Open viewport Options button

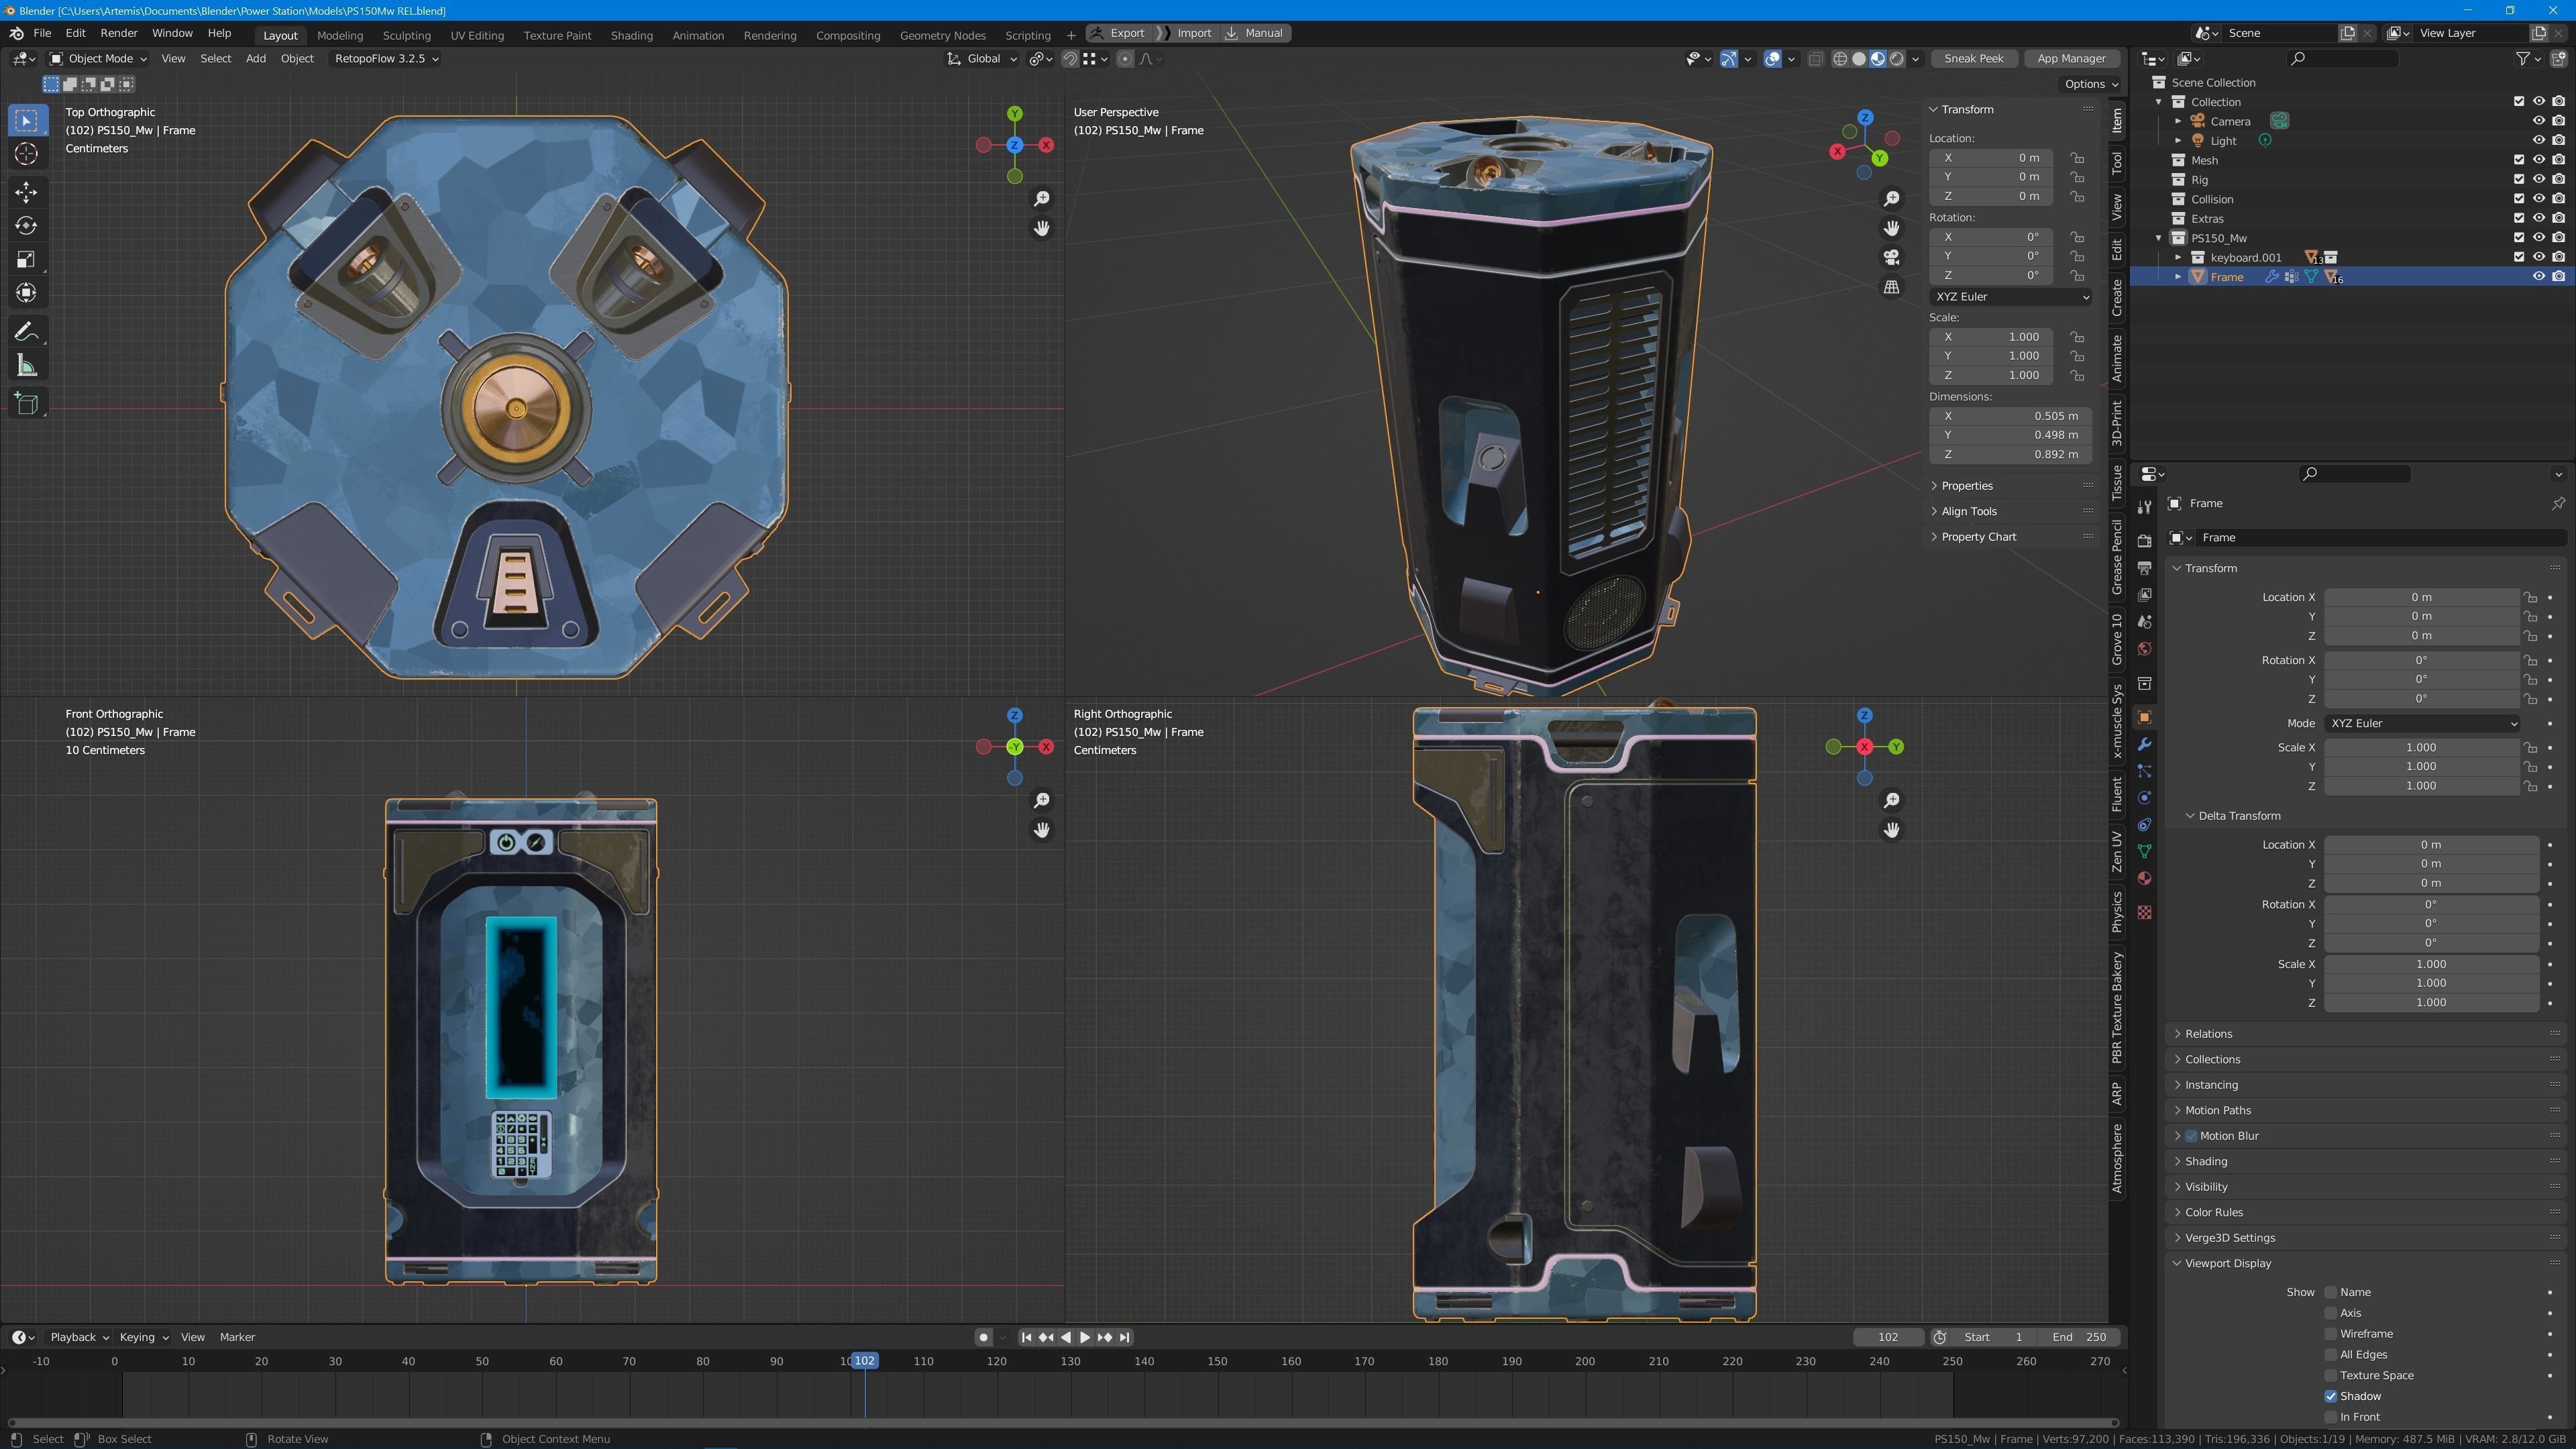point(2091,84)
